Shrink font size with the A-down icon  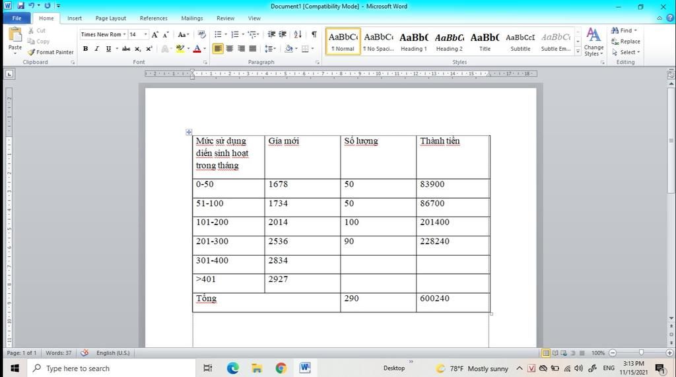166,34
